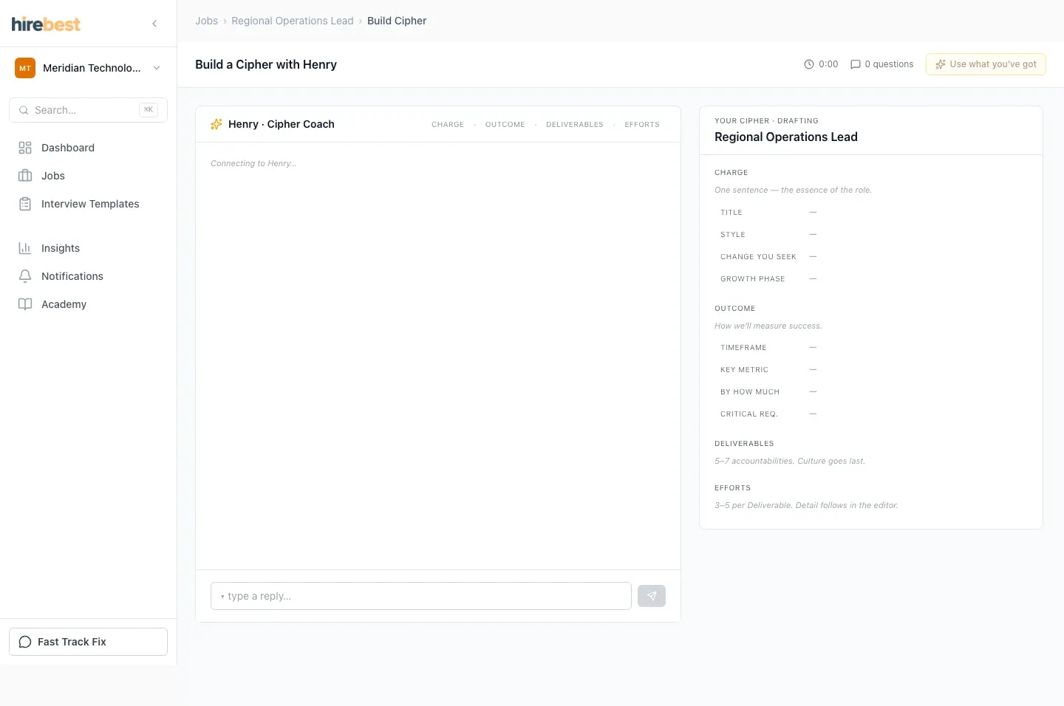Select the Outcome step
This screenshot has width=1064, height=706.
pyautogui.click(x=505, y=125)
